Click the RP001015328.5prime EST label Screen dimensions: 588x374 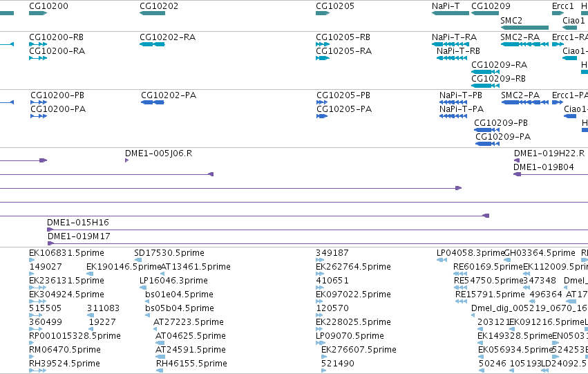pyautogui.click(x=75, y=337)
